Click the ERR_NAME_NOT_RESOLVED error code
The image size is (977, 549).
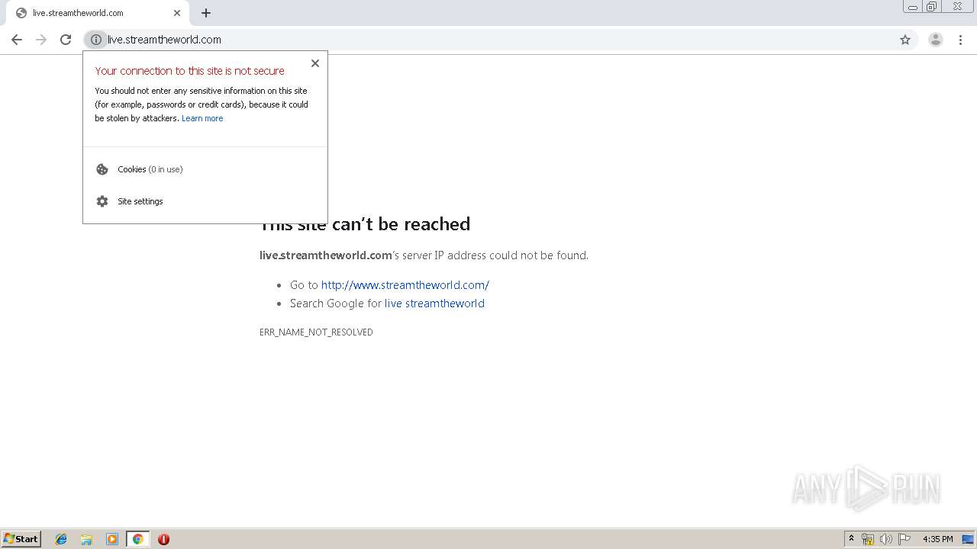(x=316, y=332)
